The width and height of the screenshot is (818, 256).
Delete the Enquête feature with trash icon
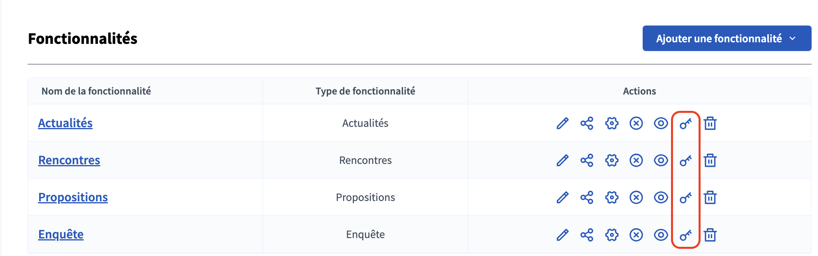(710, 235)
